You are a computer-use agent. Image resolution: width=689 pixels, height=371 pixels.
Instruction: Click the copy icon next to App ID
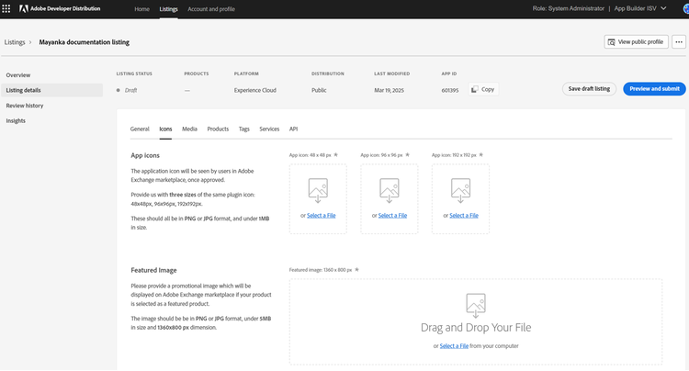[475, 89]
